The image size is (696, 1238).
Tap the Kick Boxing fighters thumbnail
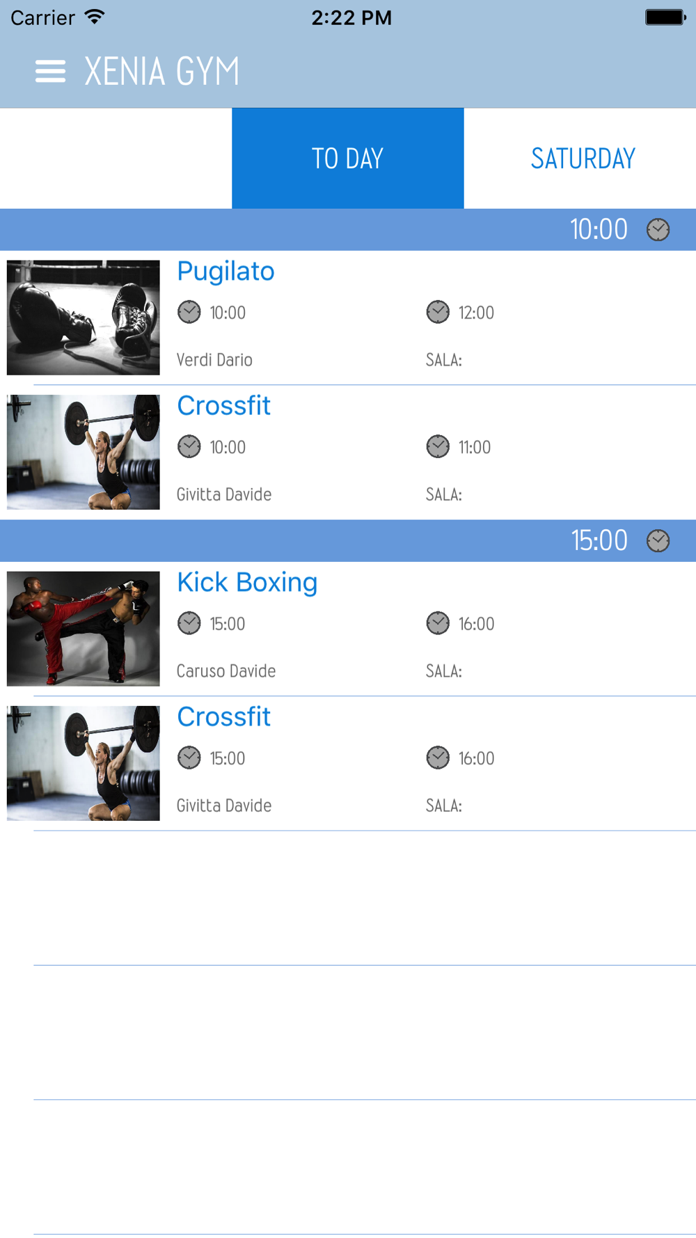click(x=84, y=629)
